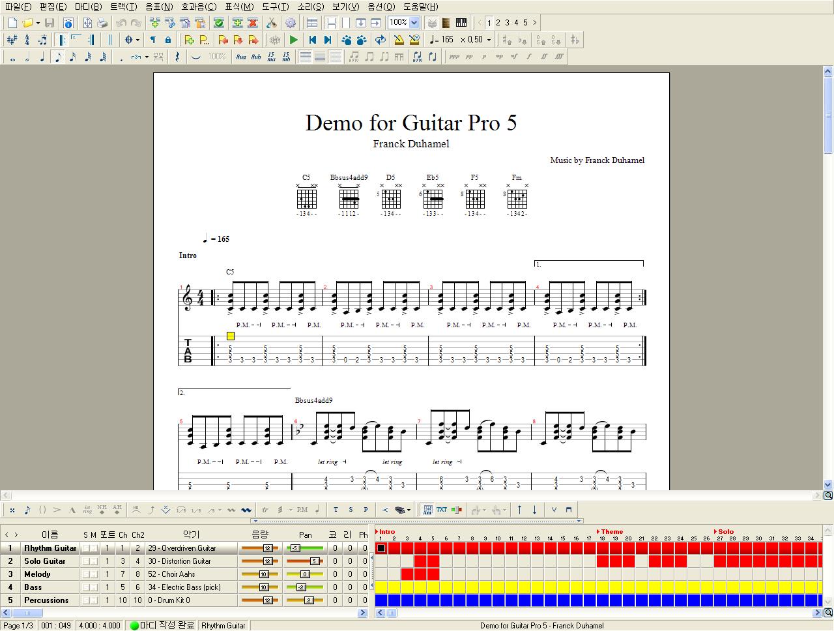This screenshot has width=834, height=631.
Task: Open the chord diagram icon
Action: tap(427, 510)
